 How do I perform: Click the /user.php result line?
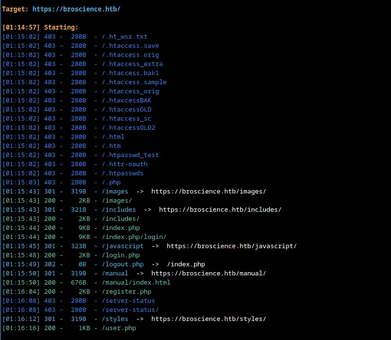(x=70, y=328)
